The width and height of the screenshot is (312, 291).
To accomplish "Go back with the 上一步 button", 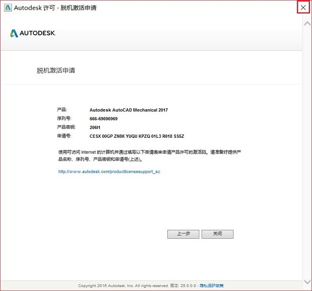I will point(183,234).
